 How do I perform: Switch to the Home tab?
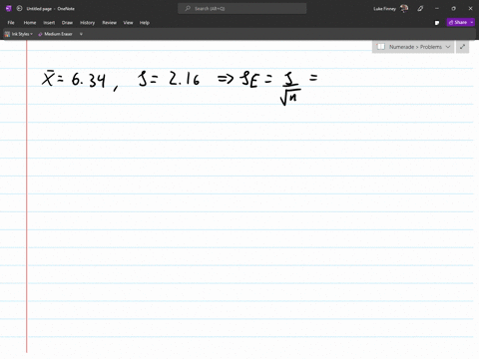30,23
